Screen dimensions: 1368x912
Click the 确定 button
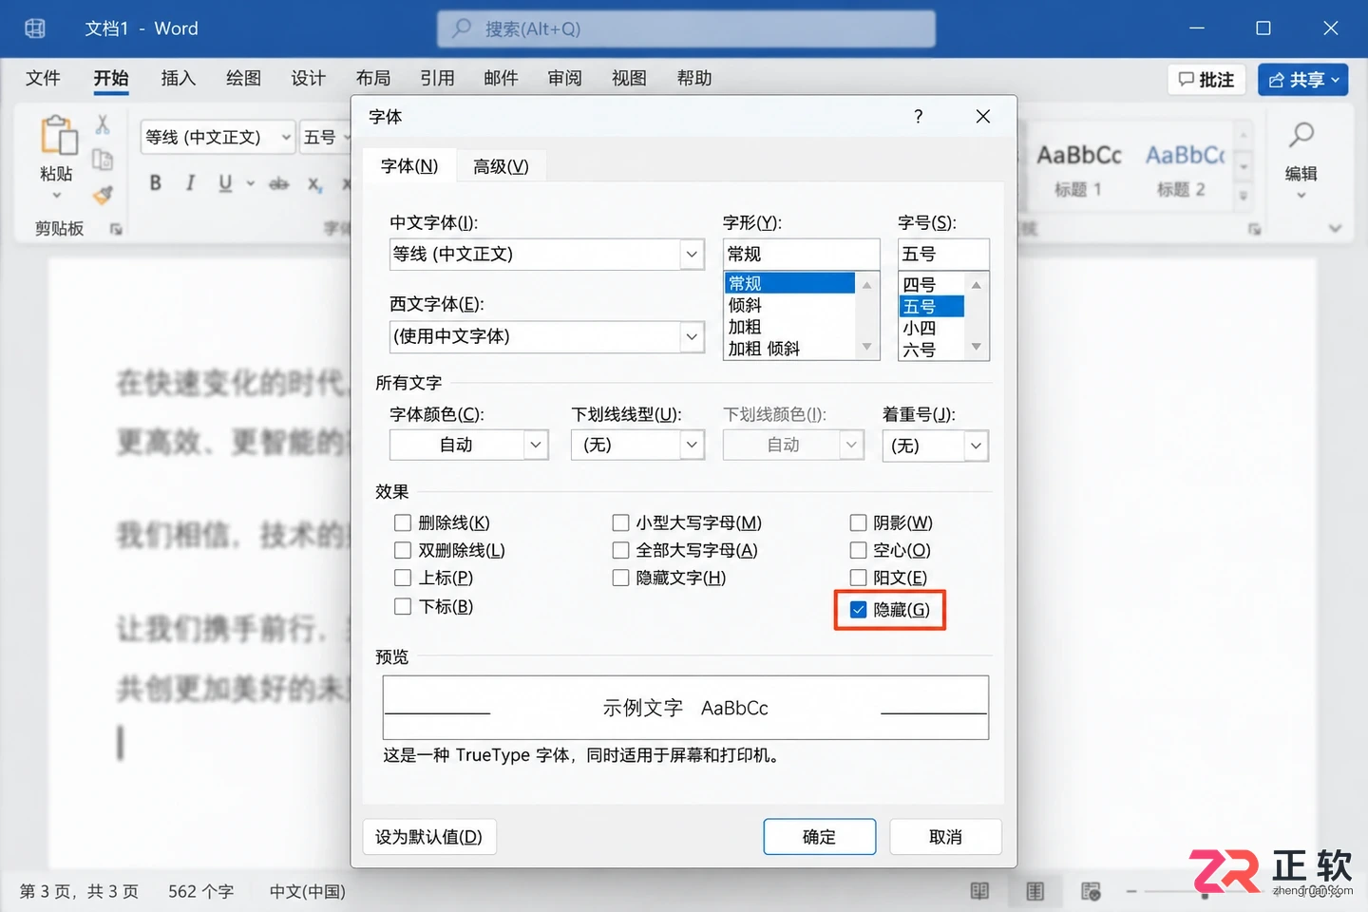[820, 837]
